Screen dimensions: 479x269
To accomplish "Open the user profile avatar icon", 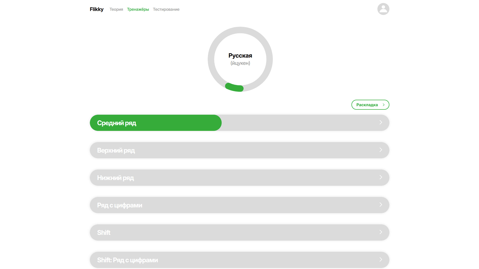I will tap(383, 9).
